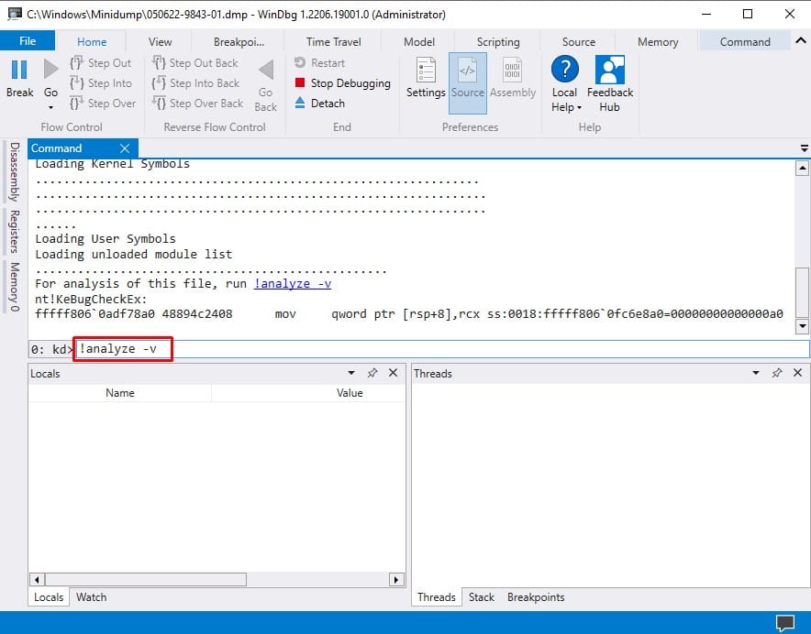Click the Go Back arrow
The width and height of the screenshot is (811, 634).
[266, 70]
